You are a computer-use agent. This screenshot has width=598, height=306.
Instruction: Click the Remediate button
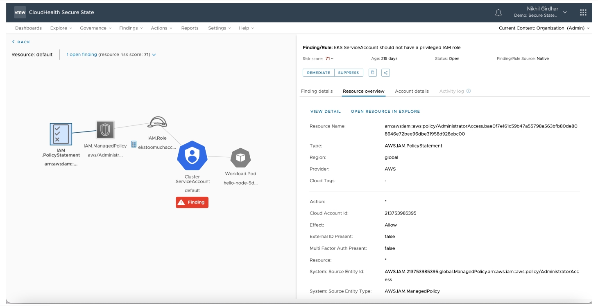click(x=319, y=73)
